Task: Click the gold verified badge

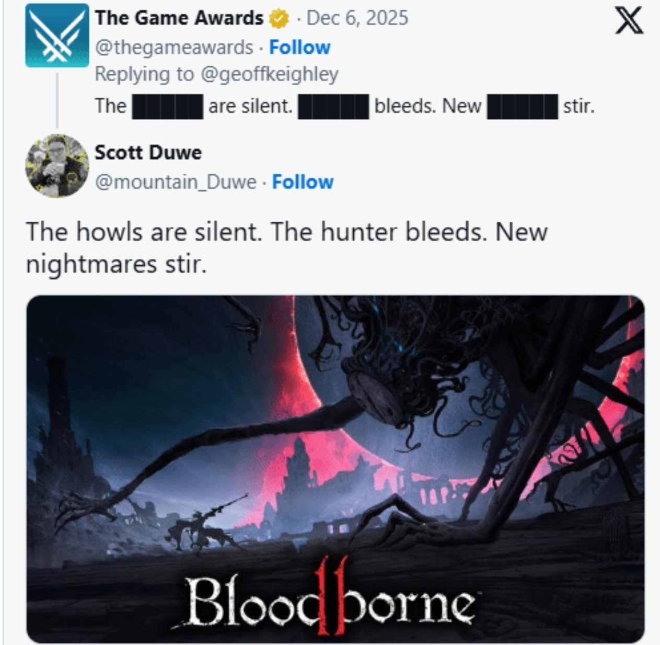Action: (x=279, y=19)
